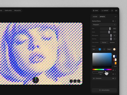
Task: Open the Projects menu item
Action: click(17, 11)
